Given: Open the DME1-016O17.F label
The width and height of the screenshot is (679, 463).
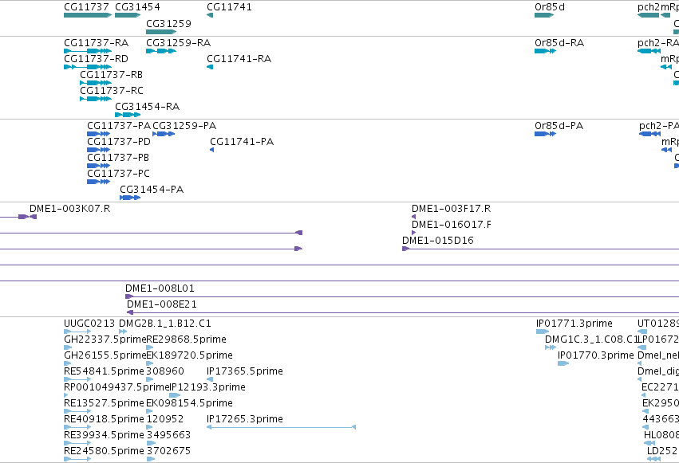Looking at the screenshot, I should coord(452,225).
